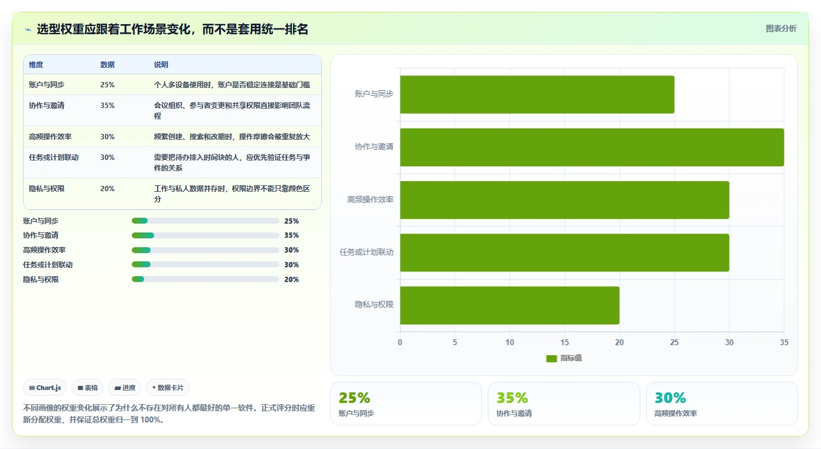Click the 25% 账户与同步 stat card
The height and width of the screenshot is (449, 821).
point(406,404)
